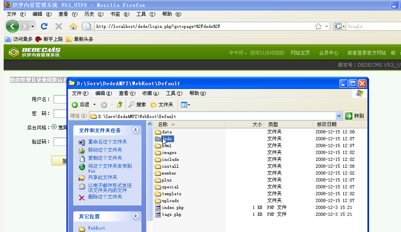Open Explorer back history dropdown
The height and width of the screenshot is (232, 401).
click(x=94, y=105)
